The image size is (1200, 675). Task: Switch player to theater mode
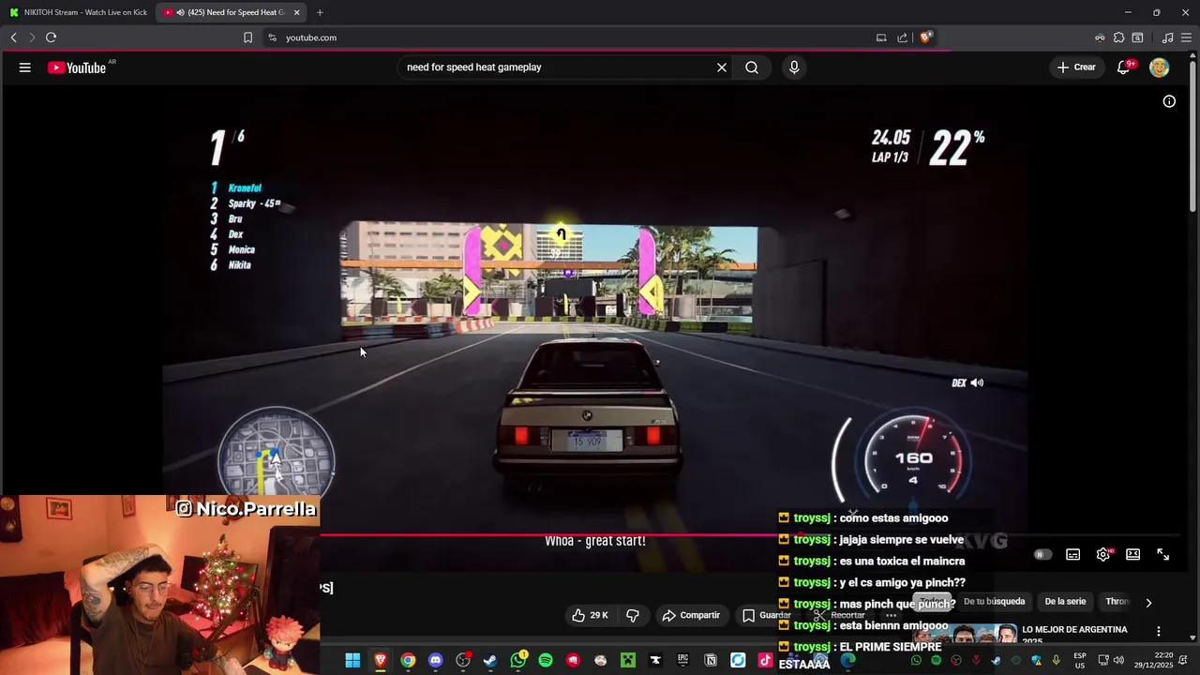(1132, 554)
